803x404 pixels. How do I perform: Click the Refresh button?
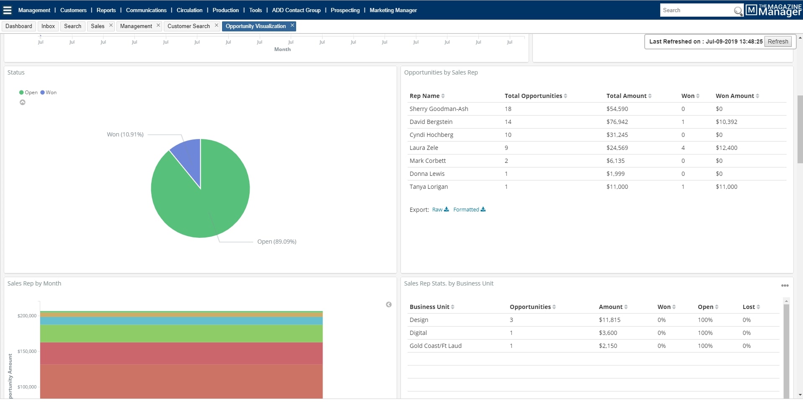click(778, 41)
